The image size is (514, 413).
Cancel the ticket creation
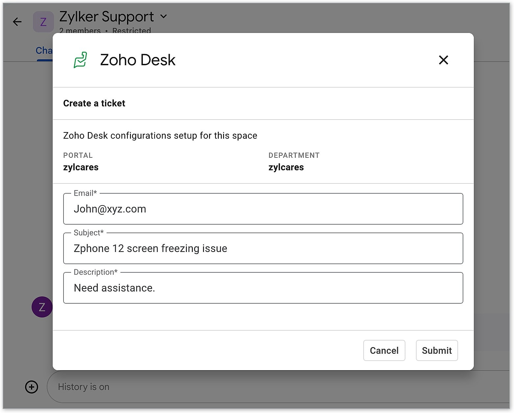click(384, 350)
